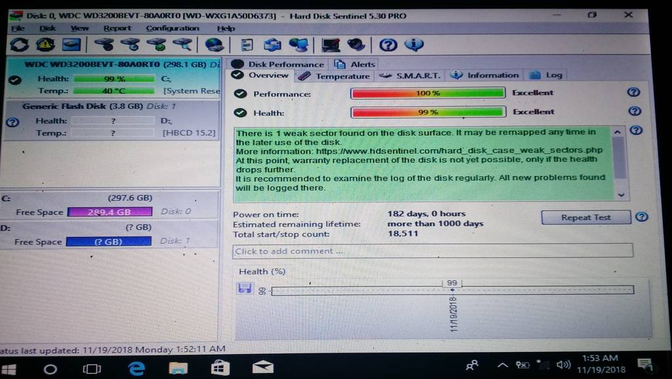Open the Help menu
672x379 pixels.
pos(226,28)
